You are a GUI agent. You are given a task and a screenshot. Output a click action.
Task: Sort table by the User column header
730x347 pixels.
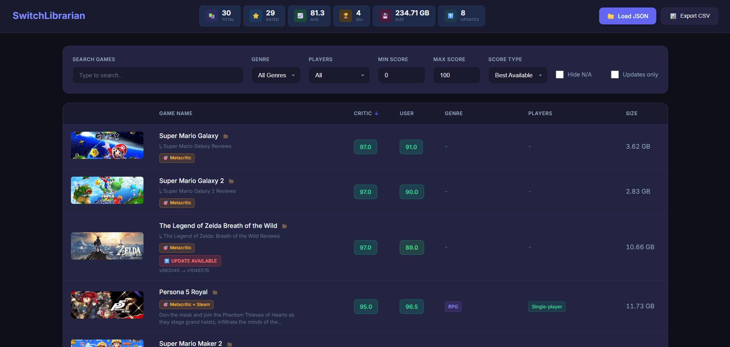point(406,114)
